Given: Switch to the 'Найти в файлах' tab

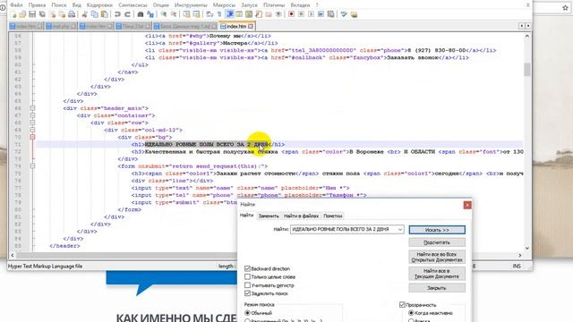Looking at the screenshot, I should tap(301, 216).
